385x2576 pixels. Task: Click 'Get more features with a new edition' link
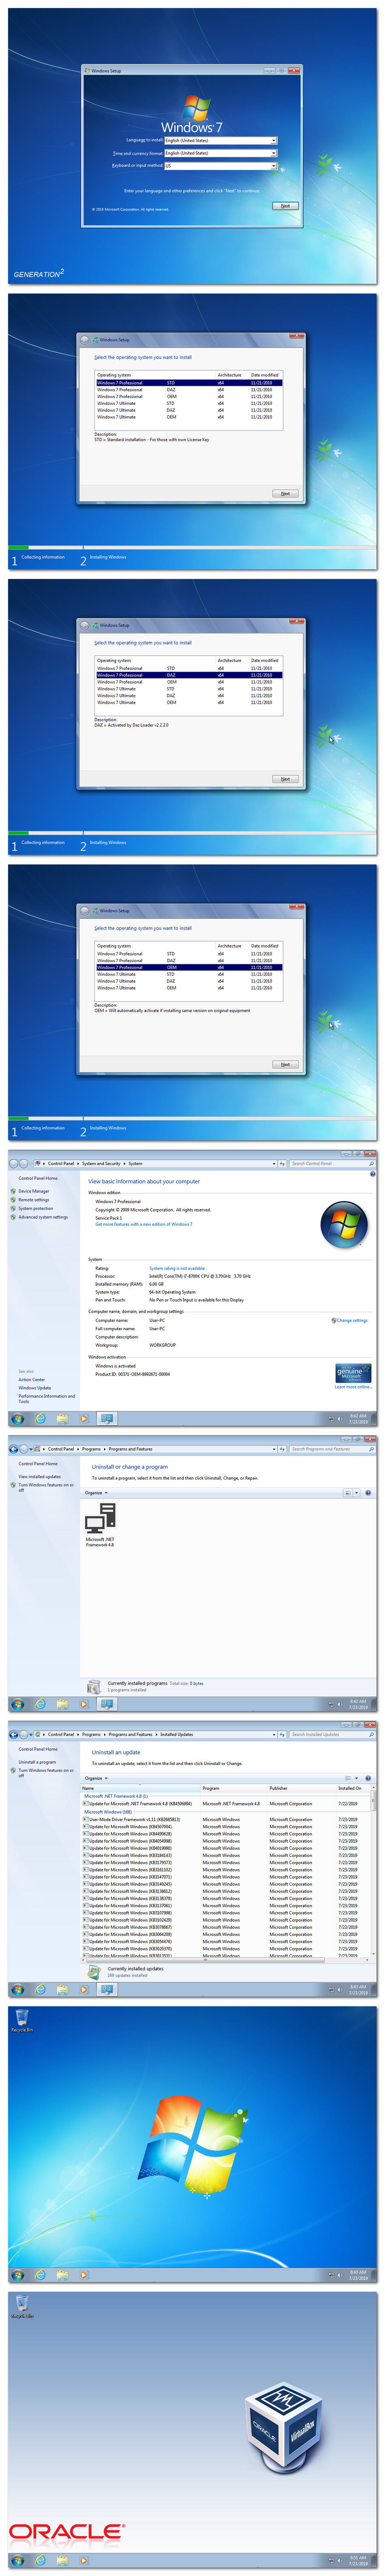click(144, 1224)
